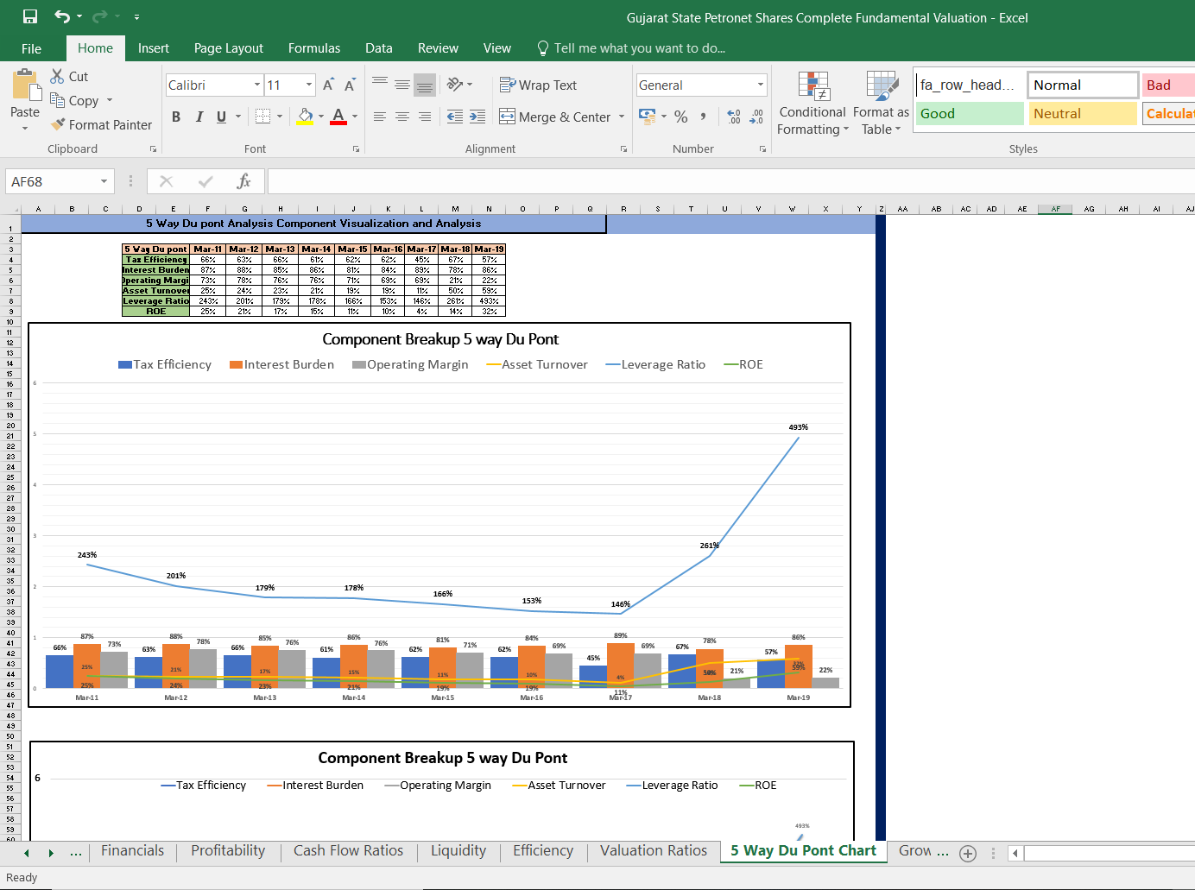This screenshot has width=1195, height=890.
Task: Align text right icon
Action: tap(425, 117)
